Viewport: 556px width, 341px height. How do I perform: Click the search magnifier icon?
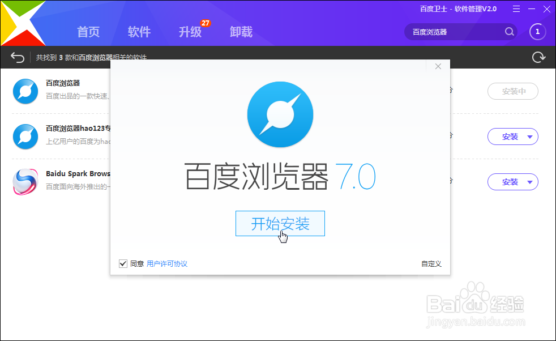[x=509, y=32]
